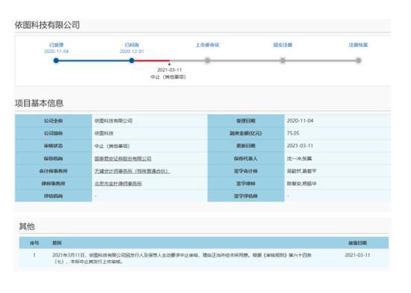Click the 依图科技有限公司 page title

(x=47, y=25)
